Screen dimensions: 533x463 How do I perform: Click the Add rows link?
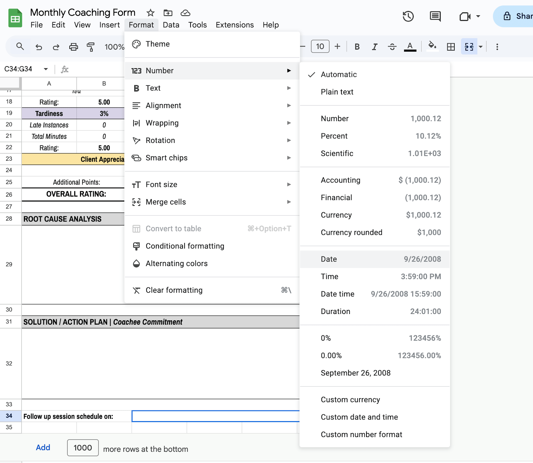(43, 448)
